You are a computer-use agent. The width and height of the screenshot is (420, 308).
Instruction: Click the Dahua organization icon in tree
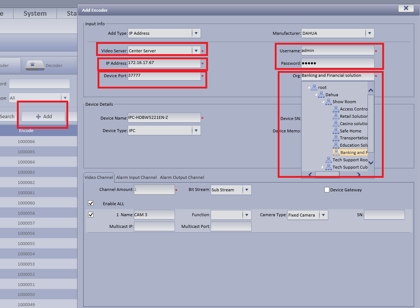point(322,94)
